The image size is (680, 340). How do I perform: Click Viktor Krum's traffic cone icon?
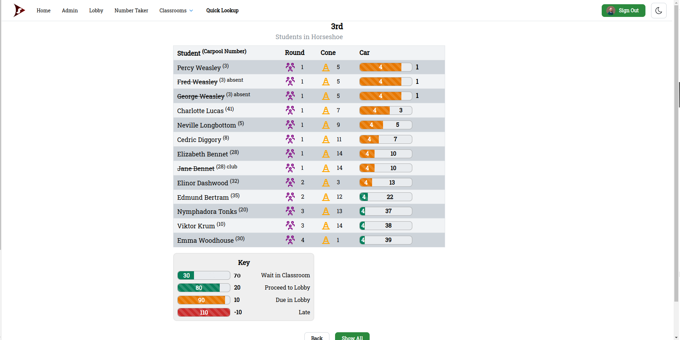tap(326, 226)
